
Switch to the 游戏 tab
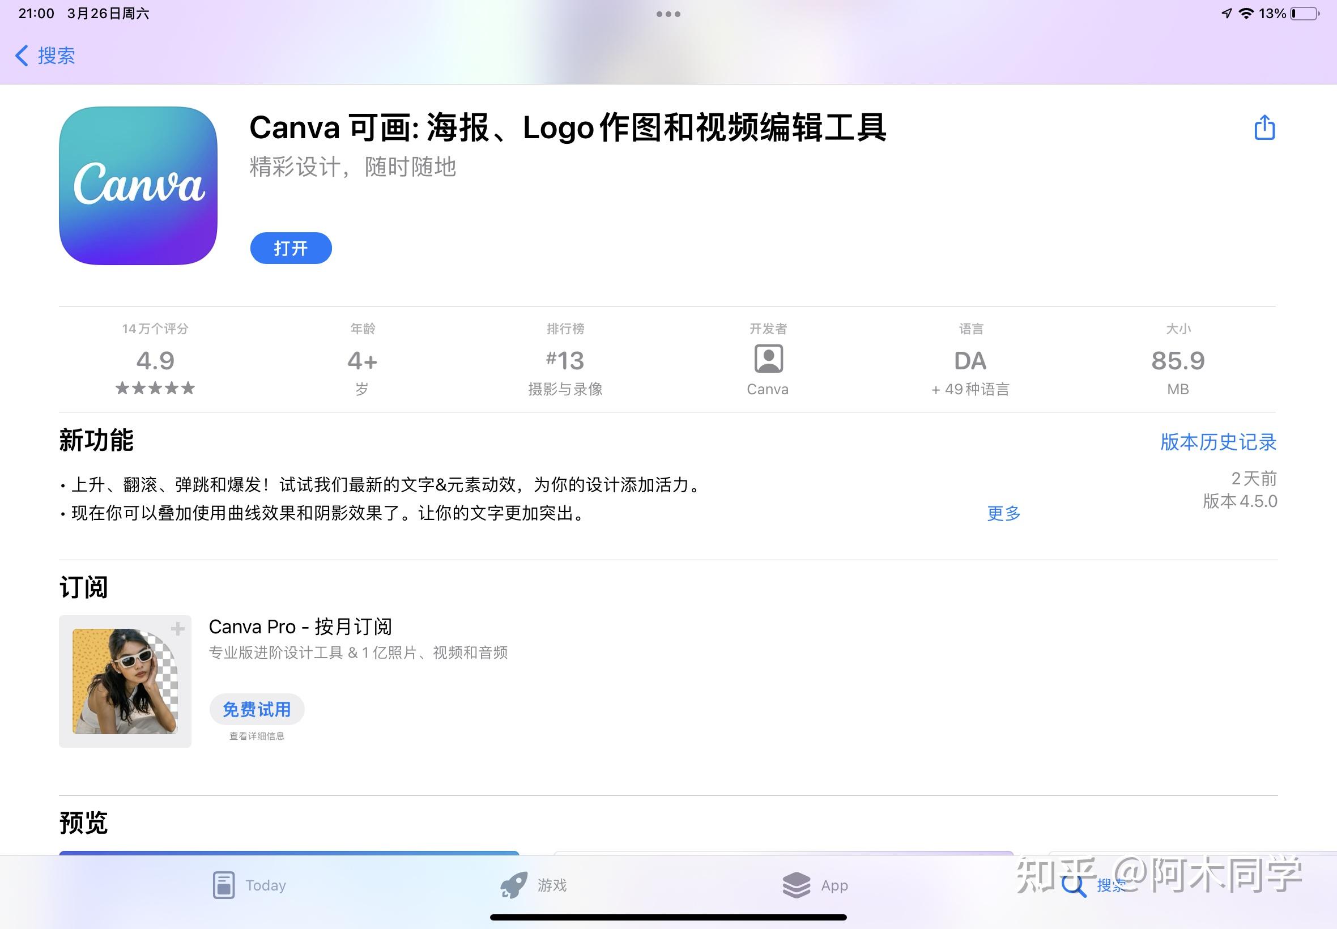(533, 885)
